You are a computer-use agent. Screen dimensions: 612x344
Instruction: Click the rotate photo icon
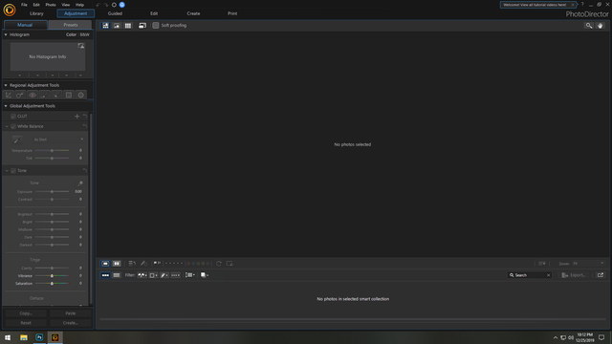point(219,264)
